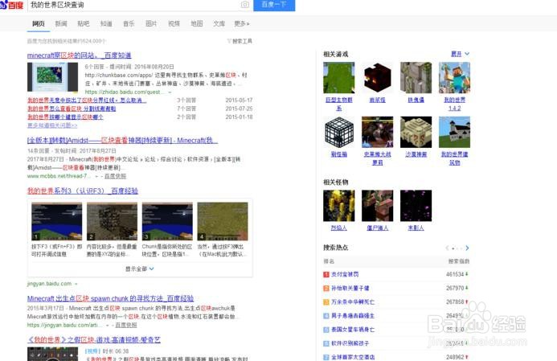This screenshot has height=361, width=557.
Task: Open jingyan.baidu.com URL dropdown arrow
Action: tap(76, 284)
